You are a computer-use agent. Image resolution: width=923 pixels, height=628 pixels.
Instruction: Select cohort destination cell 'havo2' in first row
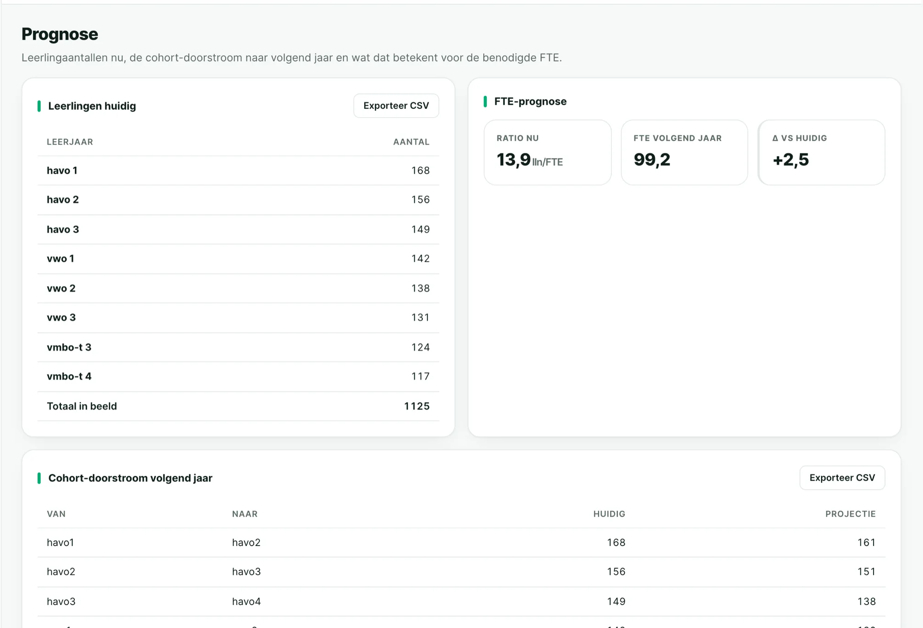(246, 543)
